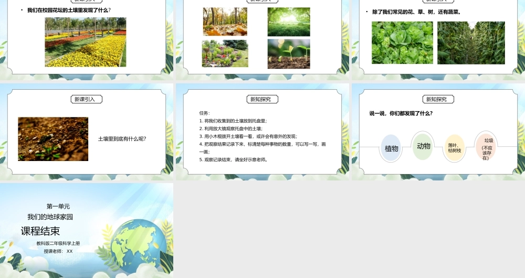This screenshot has width=525, height=278.
Task: Click the sprouting seedlings in soil photo
Action: (289, 54)
